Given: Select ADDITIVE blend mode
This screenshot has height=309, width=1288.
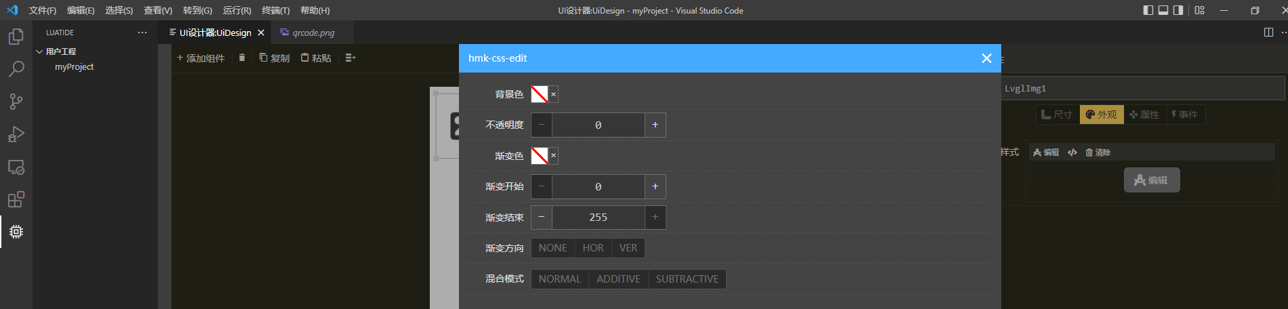Looking at the screenshot, I should pyautogui.click(x=618, y=279).
